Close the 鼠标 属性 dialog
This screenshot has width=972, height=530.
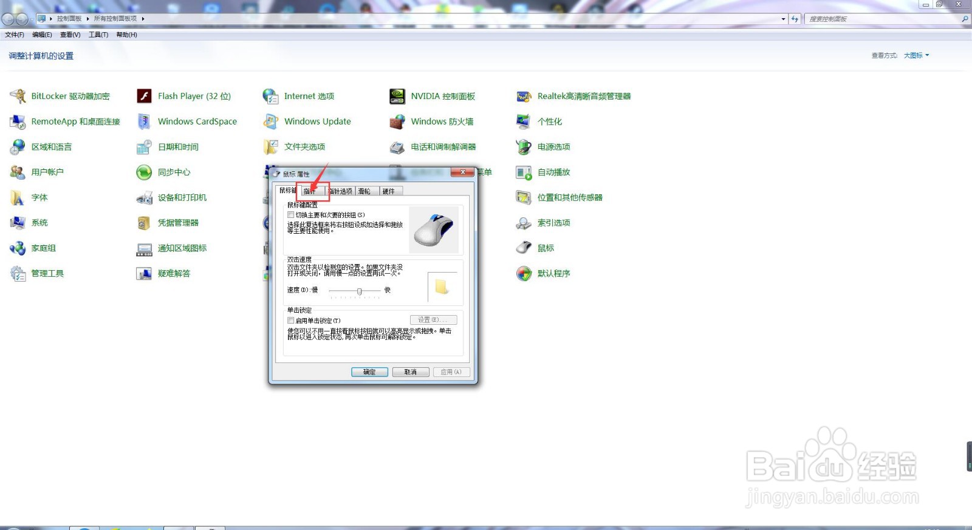point(463,172)
